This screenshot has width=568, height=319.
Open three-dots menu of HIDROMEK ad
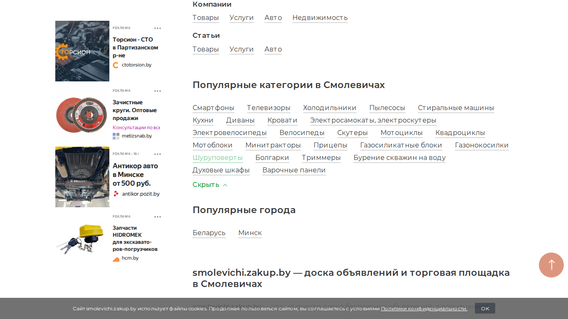[x=158, y=217]
